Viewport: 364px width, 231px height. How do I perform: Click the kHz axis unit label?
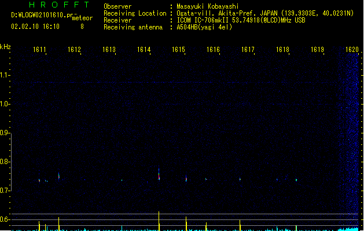pyautogui.click(x=5, y=47)
